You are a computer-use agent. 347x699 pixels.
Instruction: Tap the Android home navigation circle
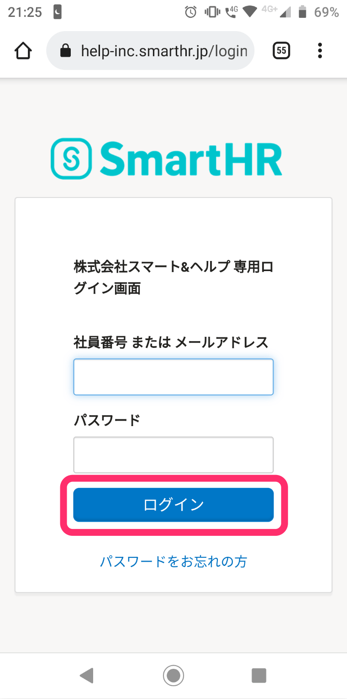(x=173, y=675)
